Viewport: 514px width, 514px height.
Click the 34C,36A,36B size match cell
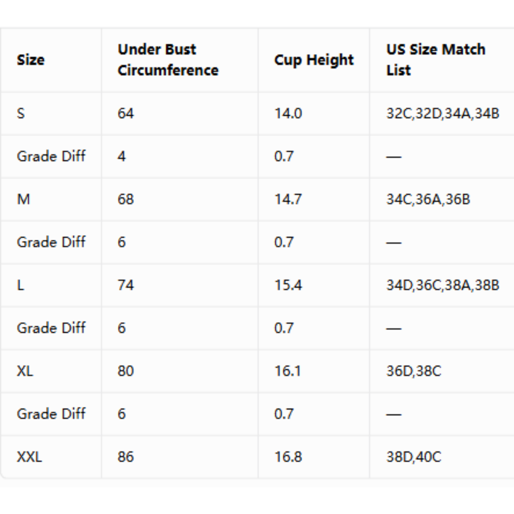point(428,199)
